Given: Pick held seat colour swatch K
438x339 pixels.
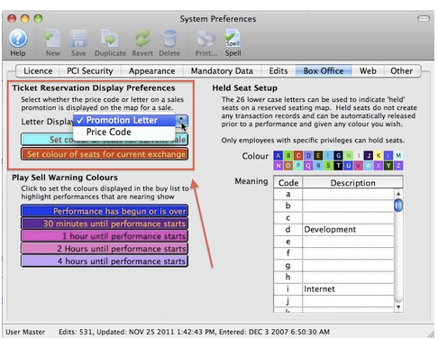Looking at the screenshot, I should 379,155.
